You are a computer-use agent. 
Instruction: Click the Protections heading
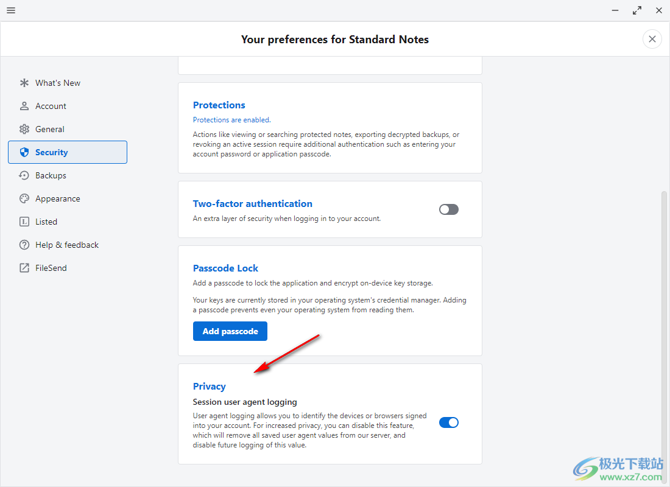219,105
